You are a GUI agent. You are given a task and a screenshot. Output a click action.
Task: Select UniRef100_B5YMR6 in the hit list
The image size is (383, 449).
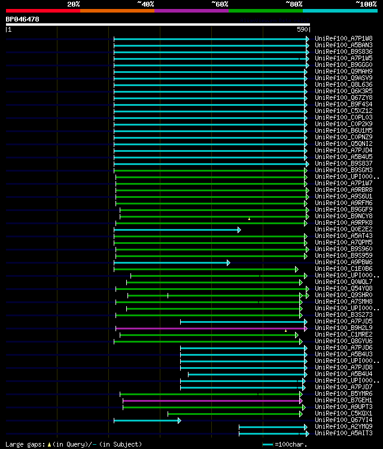tap(344, 394)
